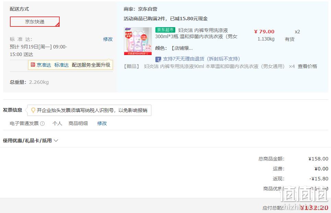Screen dimensions: 331x213
Task: Click the lightbulb tip icon
Action: click(x=33, y=110)
